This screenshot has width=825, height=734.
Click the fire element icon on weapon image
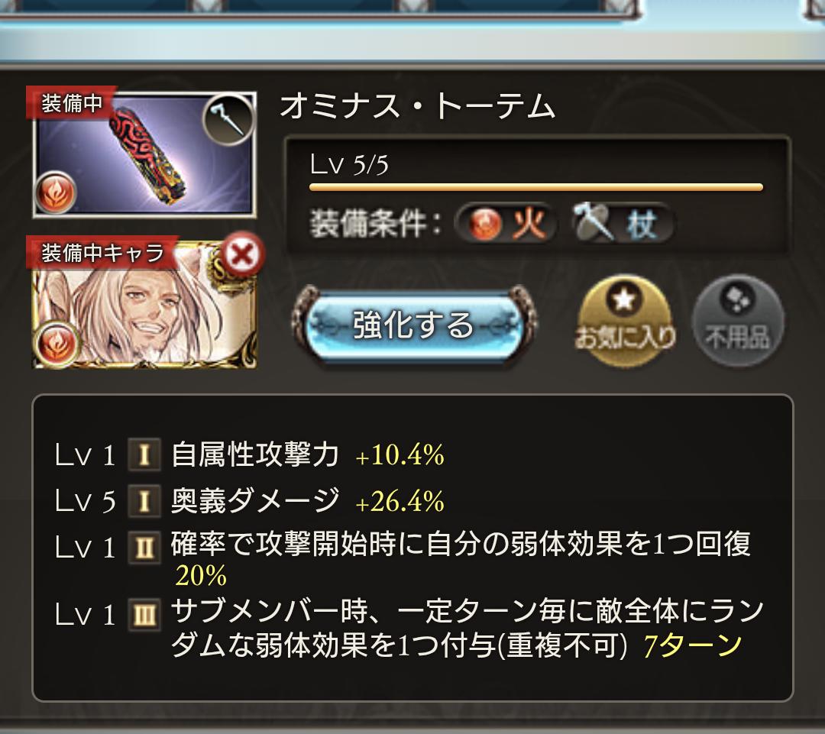coord(56,192)
